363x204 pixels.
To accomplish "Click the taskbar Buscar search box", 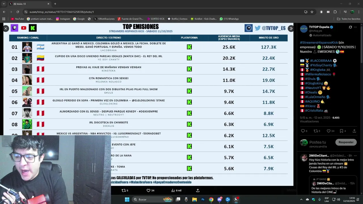I will pos(153,199).
